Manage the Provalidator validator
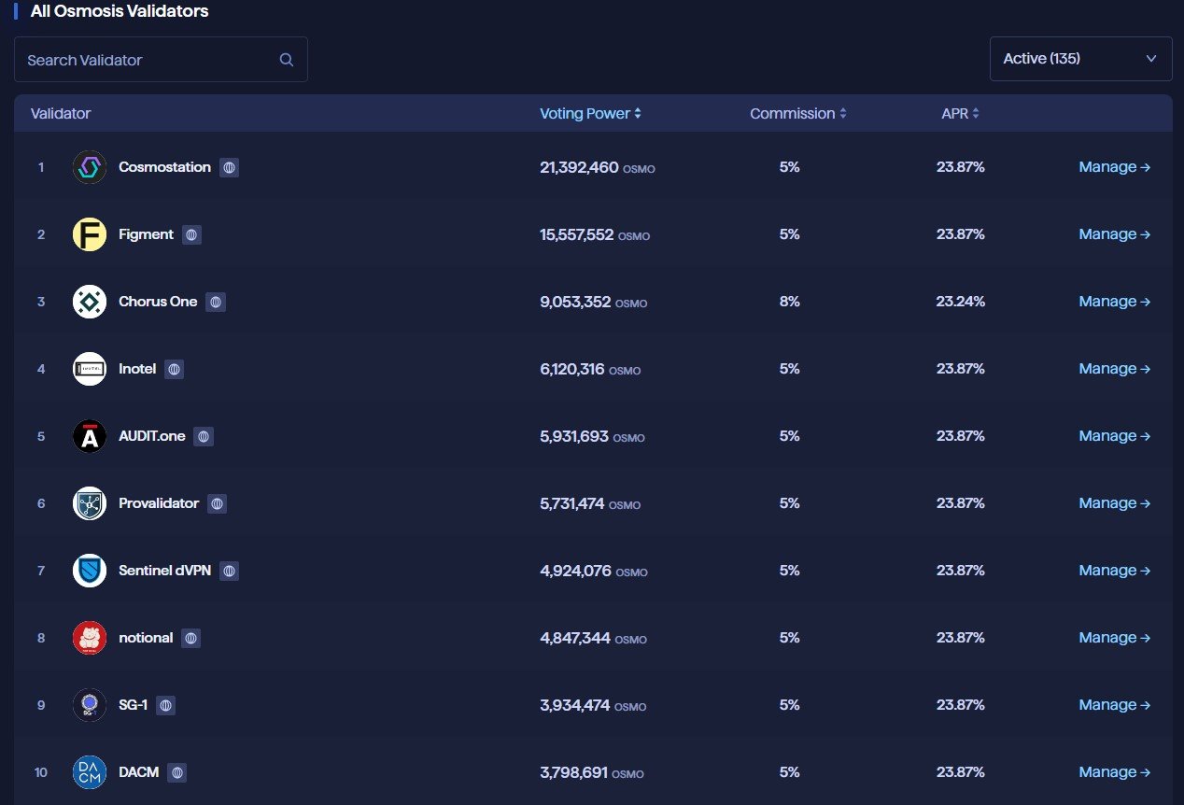1184x805 pixels. tap(1114, 503)
